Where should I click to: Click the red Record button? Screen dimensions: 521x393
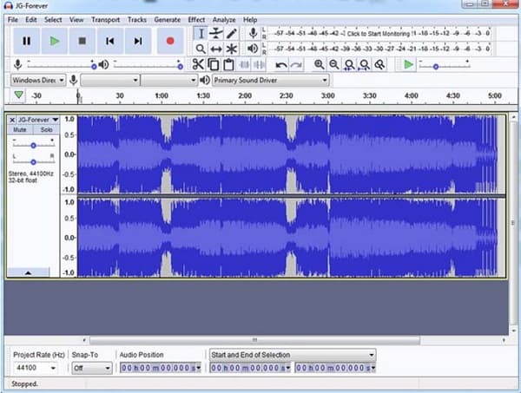click(x=169, y=41)
